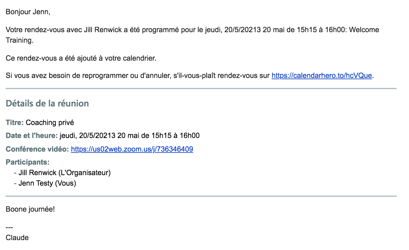Click the word "Training." in the first paragraph
Screen dimensions: 409x250
pyautogui.click(x=19, y=41)
